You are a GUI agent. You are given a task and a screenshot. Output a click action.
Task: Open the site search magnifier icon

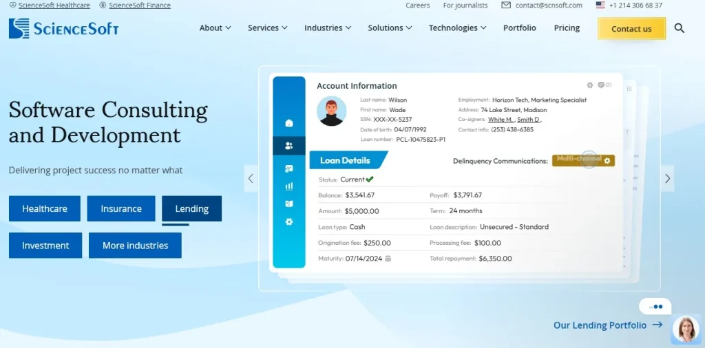pyautogui.click(x=679, y=28)
